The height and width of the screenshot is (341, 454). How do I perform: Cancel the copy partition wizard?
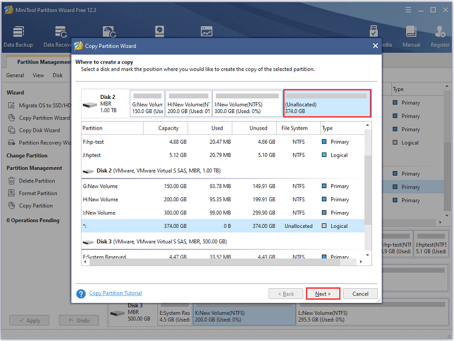360,294
